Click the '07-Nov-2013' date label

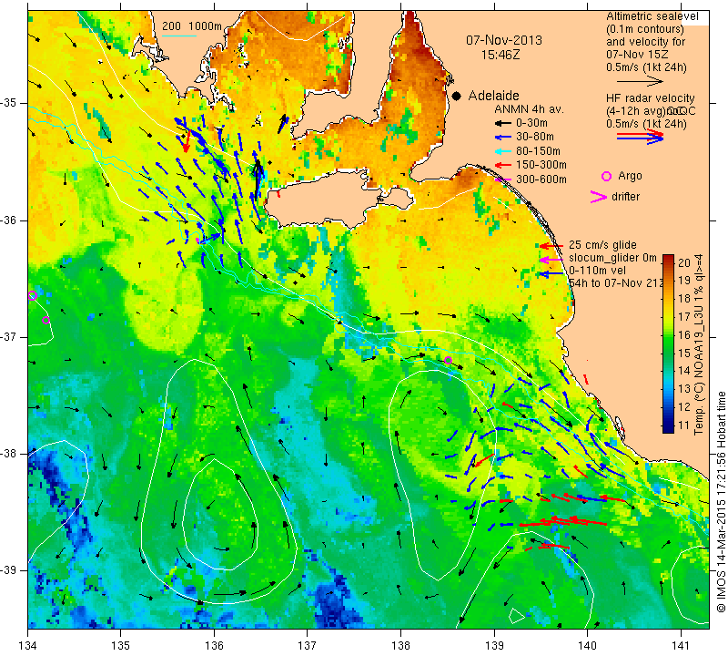pyautogui.click(x=504, y=40)
